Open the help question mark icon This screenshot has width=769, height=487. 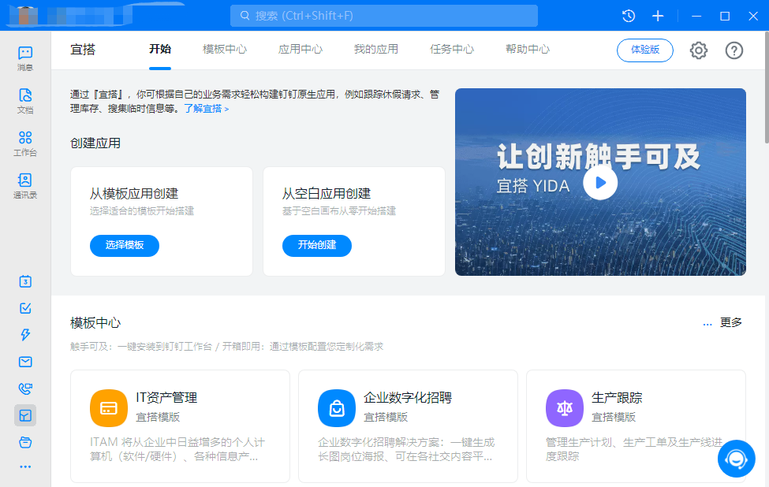734,50
